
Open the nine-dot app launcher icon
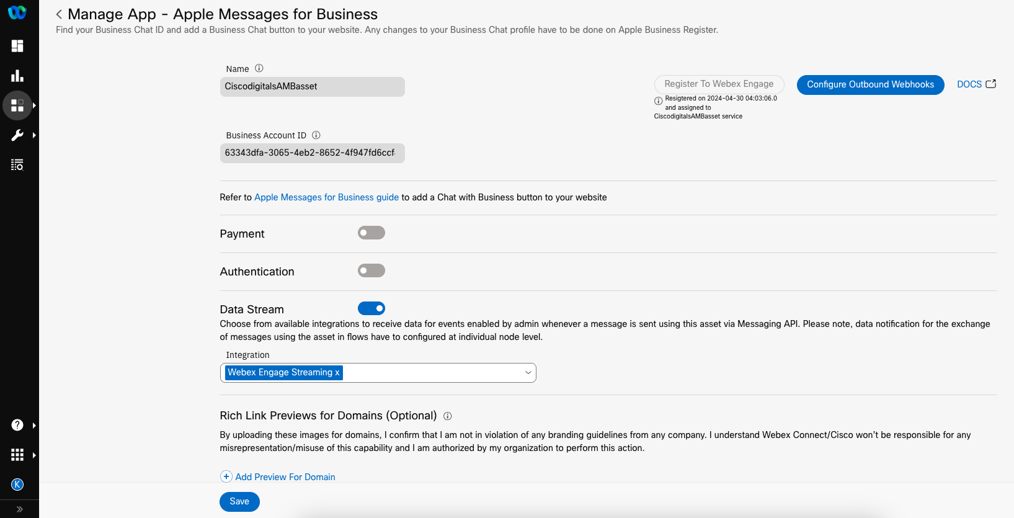coord(17,455)
